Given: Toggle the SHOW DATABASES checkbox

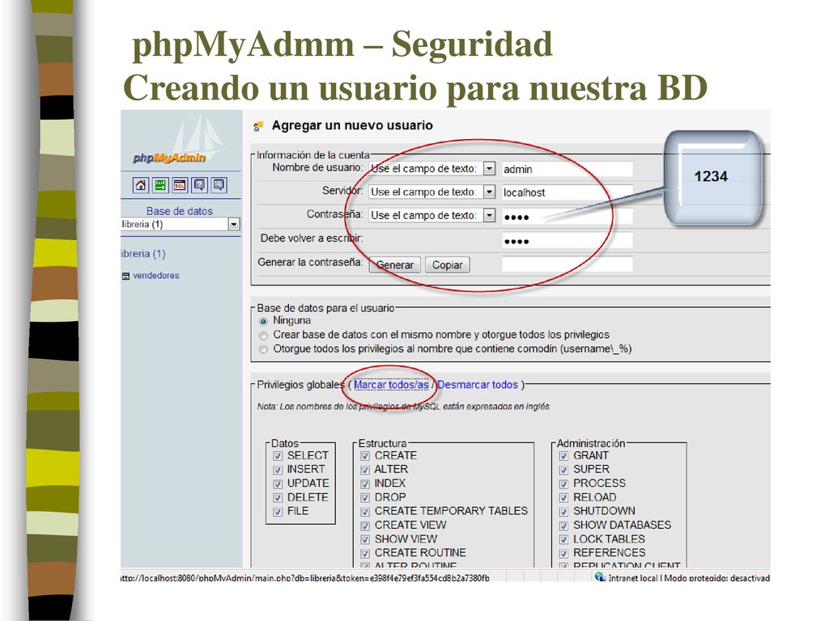Looking at the screenshot, I should [x=563, y=526].
